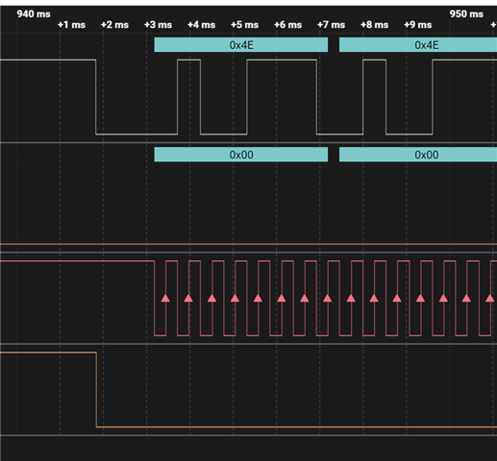Click the pink clock's first falling edge
The image size is (497, 461).
[x=154, y=299]
